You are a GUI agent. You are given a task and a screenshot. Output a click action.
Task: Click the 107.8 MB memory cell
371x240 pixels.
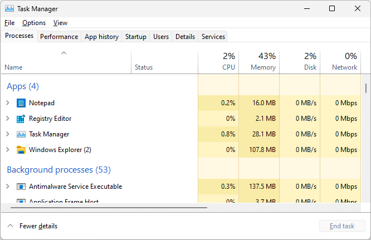[259, 150]
